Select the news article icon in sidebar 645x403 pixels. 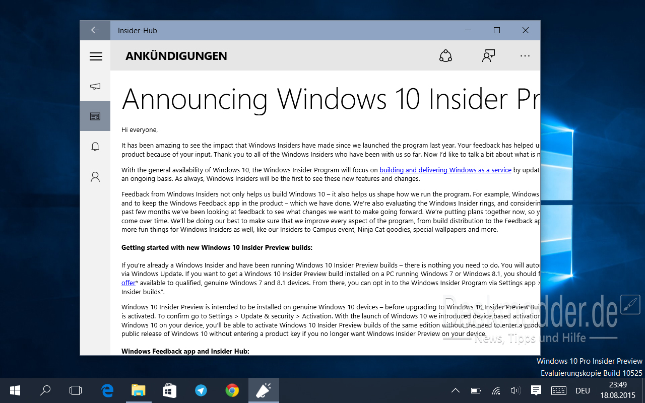click(95, 116)
